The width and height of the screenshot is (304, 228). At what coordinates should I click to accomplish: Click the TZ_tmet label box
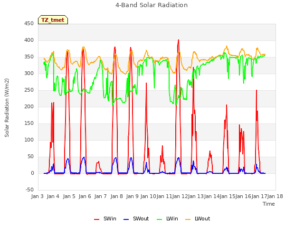tap(53, 20)
